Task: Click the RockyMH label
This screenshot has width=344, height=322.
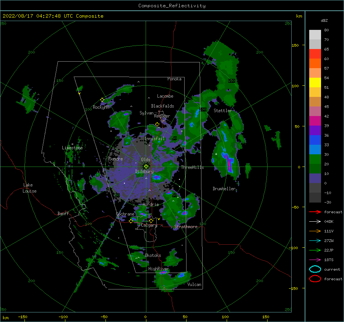Action: tap(101, 107)
